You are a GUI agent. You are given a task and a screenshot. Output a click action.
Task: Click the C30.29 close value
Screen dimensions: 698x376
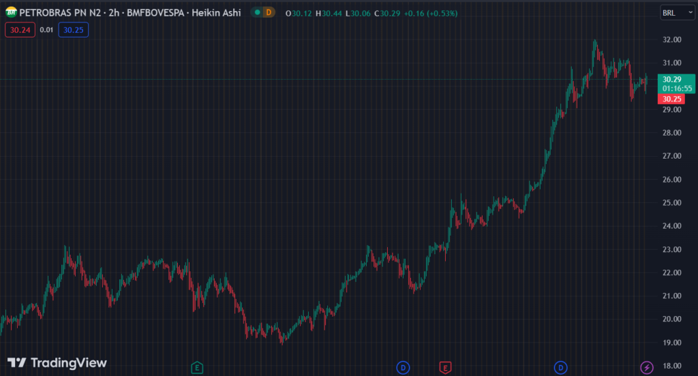point(387,14)
